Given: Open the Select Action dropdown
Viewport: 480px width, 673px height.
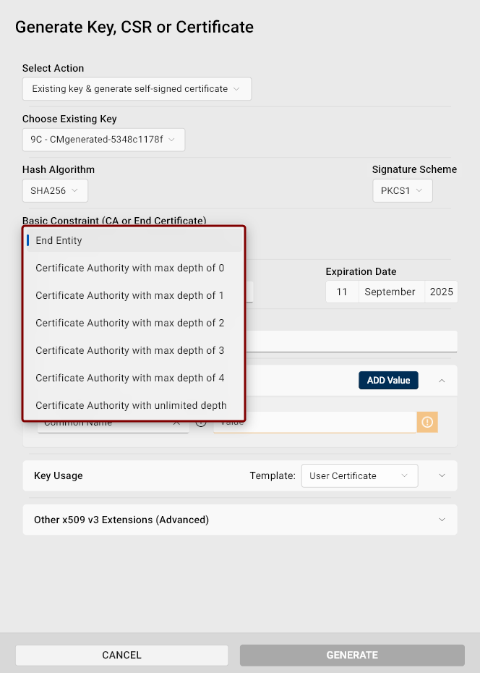Looking at the screenshot, I should (x=137, y=89).
